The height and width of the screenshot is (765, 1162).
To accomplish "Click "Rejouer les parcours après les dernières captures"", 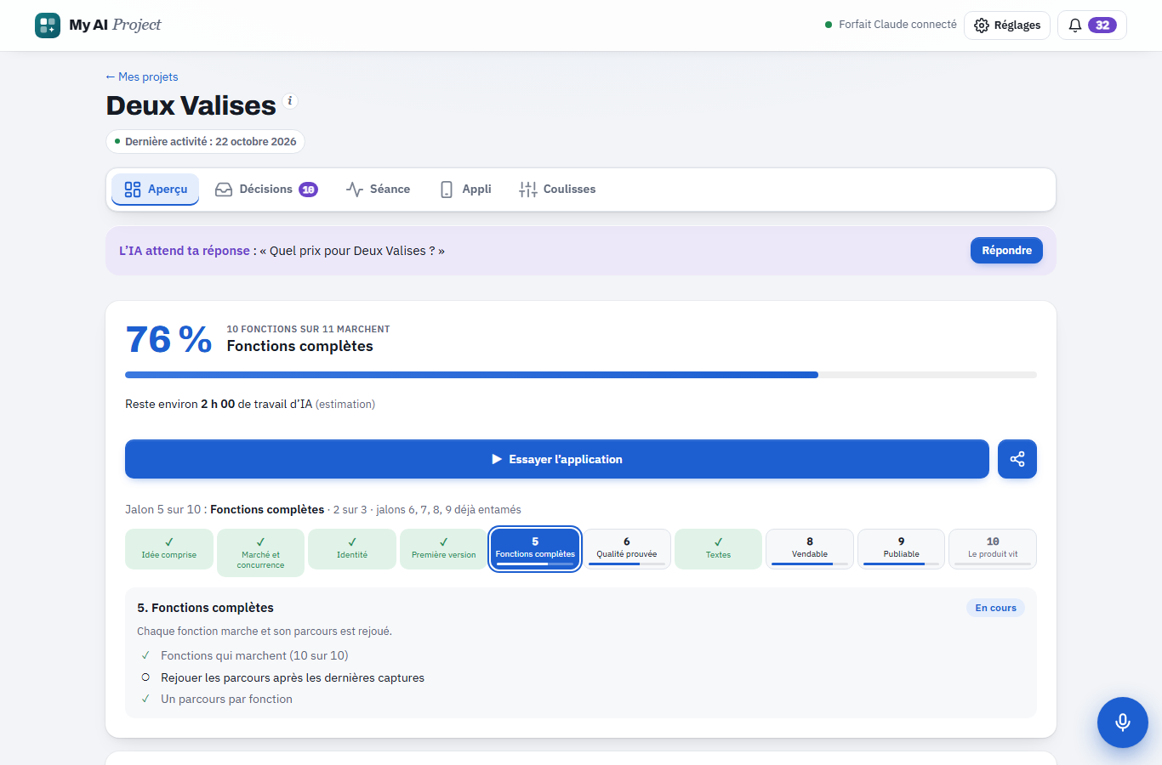I will pos(293,677).
